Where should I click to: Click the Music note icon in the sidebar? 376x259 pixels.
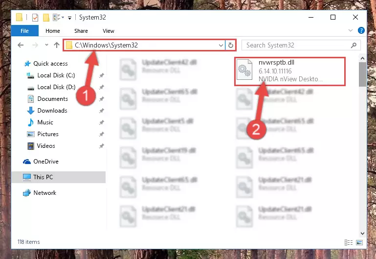point(30,122)
